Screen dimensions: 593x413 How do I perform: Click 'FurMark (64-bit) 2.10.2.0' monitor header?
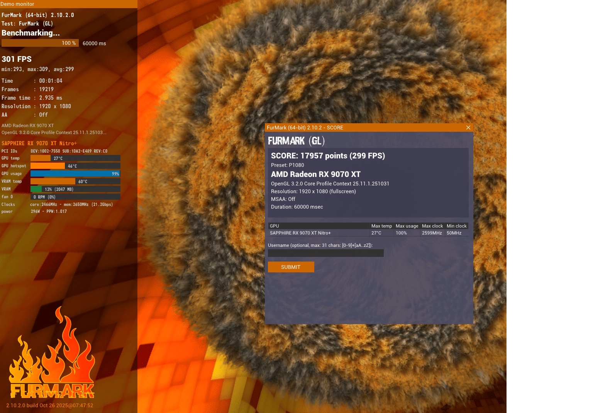click(38, 15)
